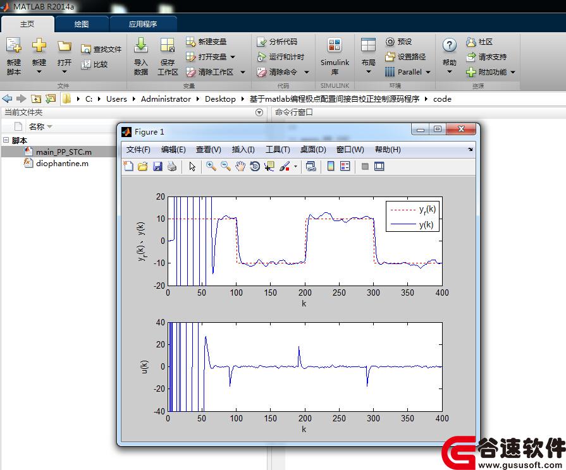Select the Edit Plot arrow tool
This screenshot has height=470, width=566.
tap(192, 166)
